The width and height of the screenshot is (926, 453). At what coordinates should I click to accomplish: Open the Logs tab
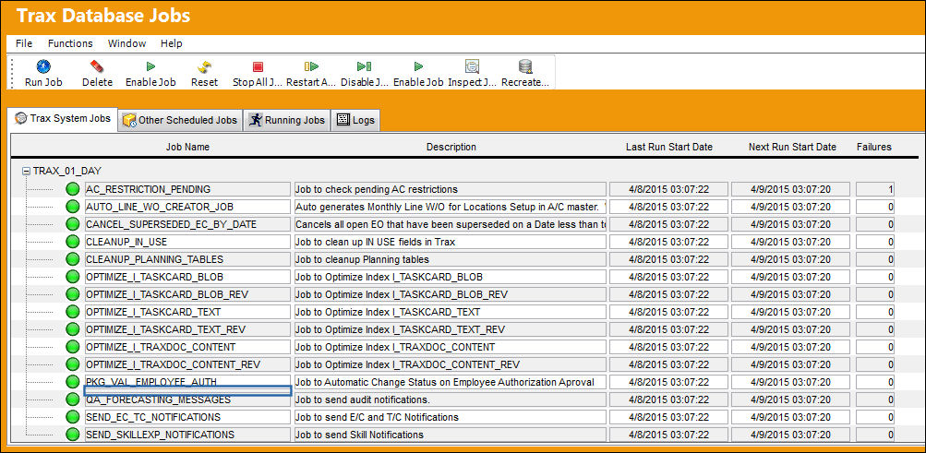tap(355, 120)
